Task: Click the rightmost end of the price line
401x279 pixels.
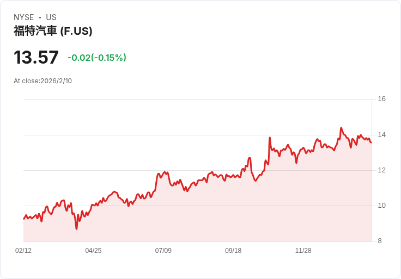Action: coord(371,142)
